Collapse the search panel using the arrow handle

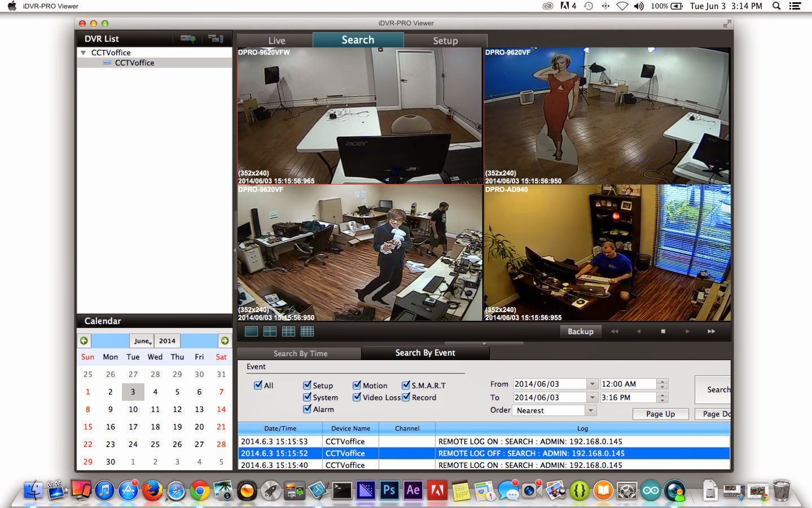(x=484, y=343)
